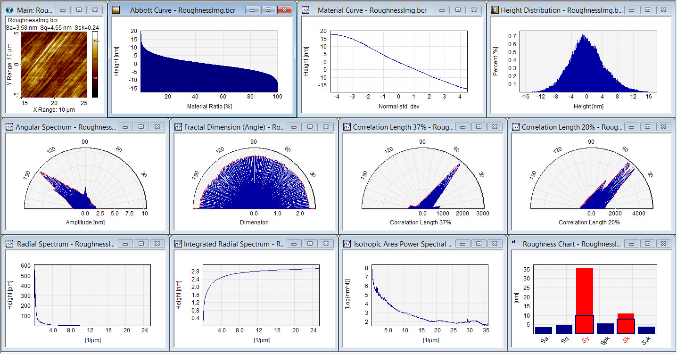Click the Material Curve window title icon
The image size is (677, 354).
tap(306, 10)
